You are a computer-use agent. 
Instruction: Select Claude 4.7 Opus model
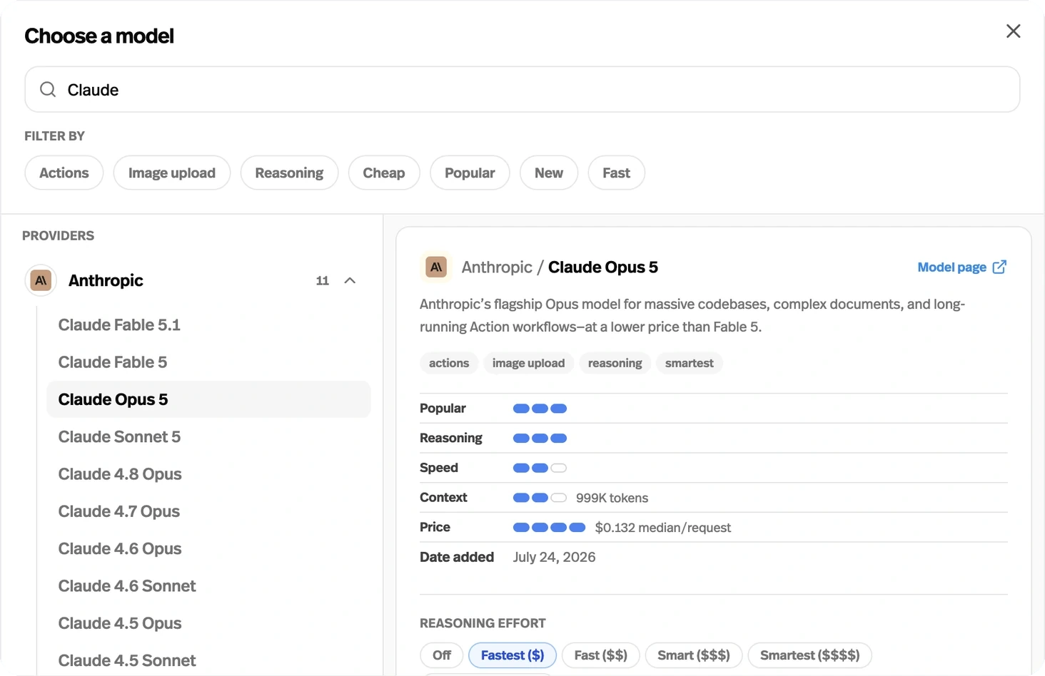pos(208,511)
